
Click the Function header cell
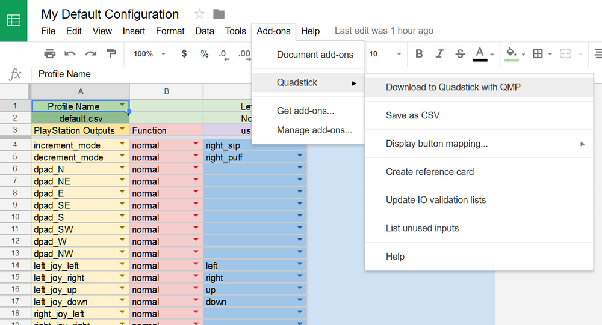(x=166, y=130)
